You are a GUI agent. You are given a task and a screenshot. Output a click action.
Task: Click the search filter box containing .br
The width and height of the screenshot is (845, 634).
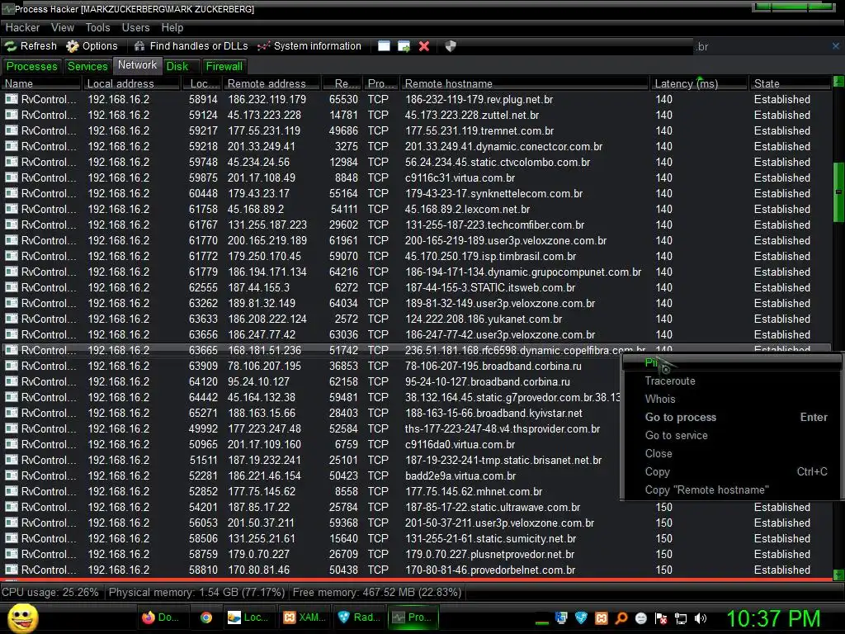[x=761, y=46]
